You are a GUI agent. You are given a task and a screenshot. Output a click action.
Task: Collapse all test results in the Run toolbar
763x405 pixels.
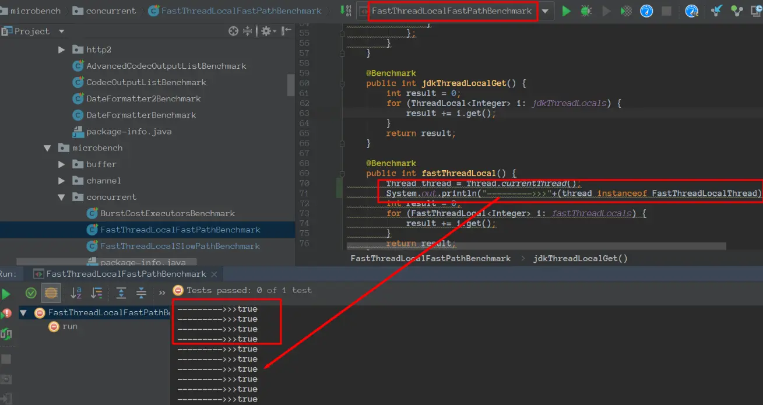[141, 293]
